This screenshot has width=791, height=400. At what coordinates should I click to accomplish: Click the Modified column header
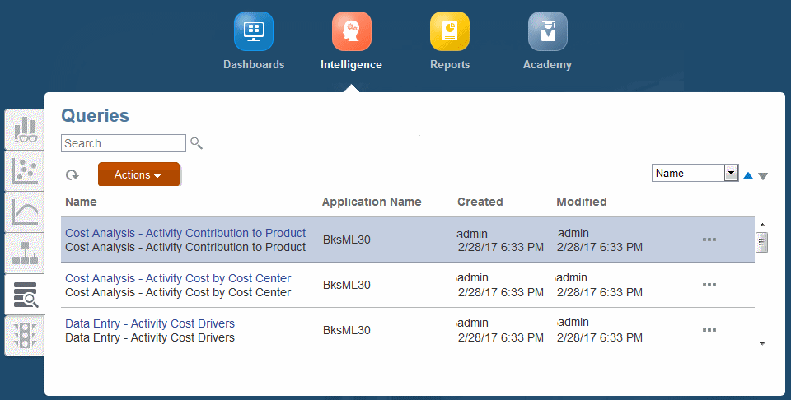click(582, 202)
